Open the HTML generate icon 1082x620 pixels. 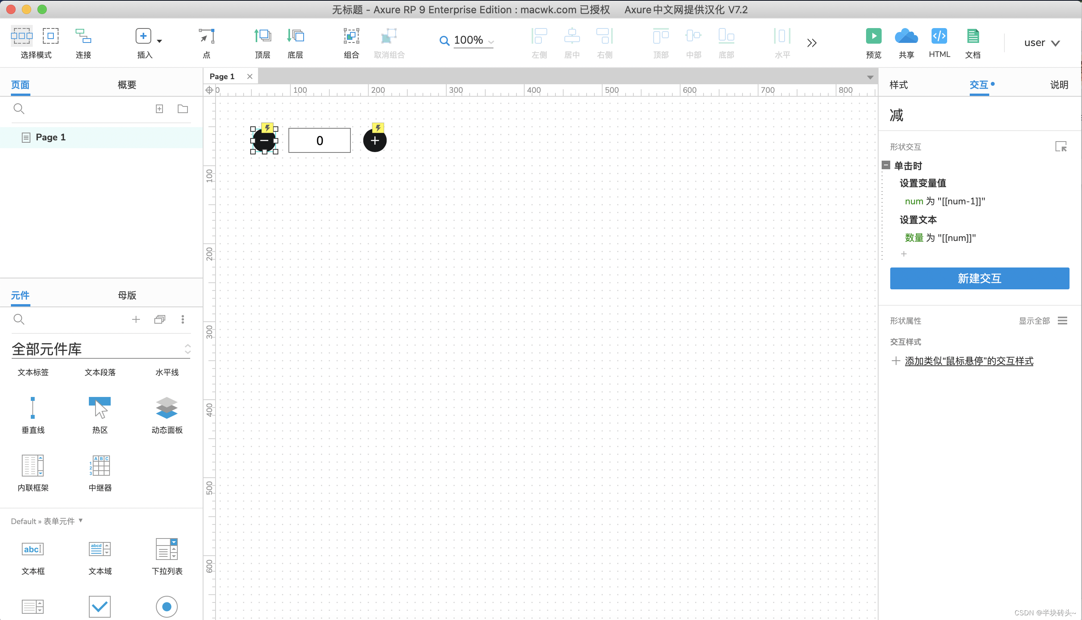(939, 36)
